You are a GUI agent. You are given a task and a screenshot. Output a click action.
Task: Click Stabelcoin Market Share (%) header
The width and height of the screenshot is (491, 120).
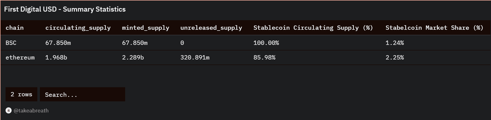[434, 28]
